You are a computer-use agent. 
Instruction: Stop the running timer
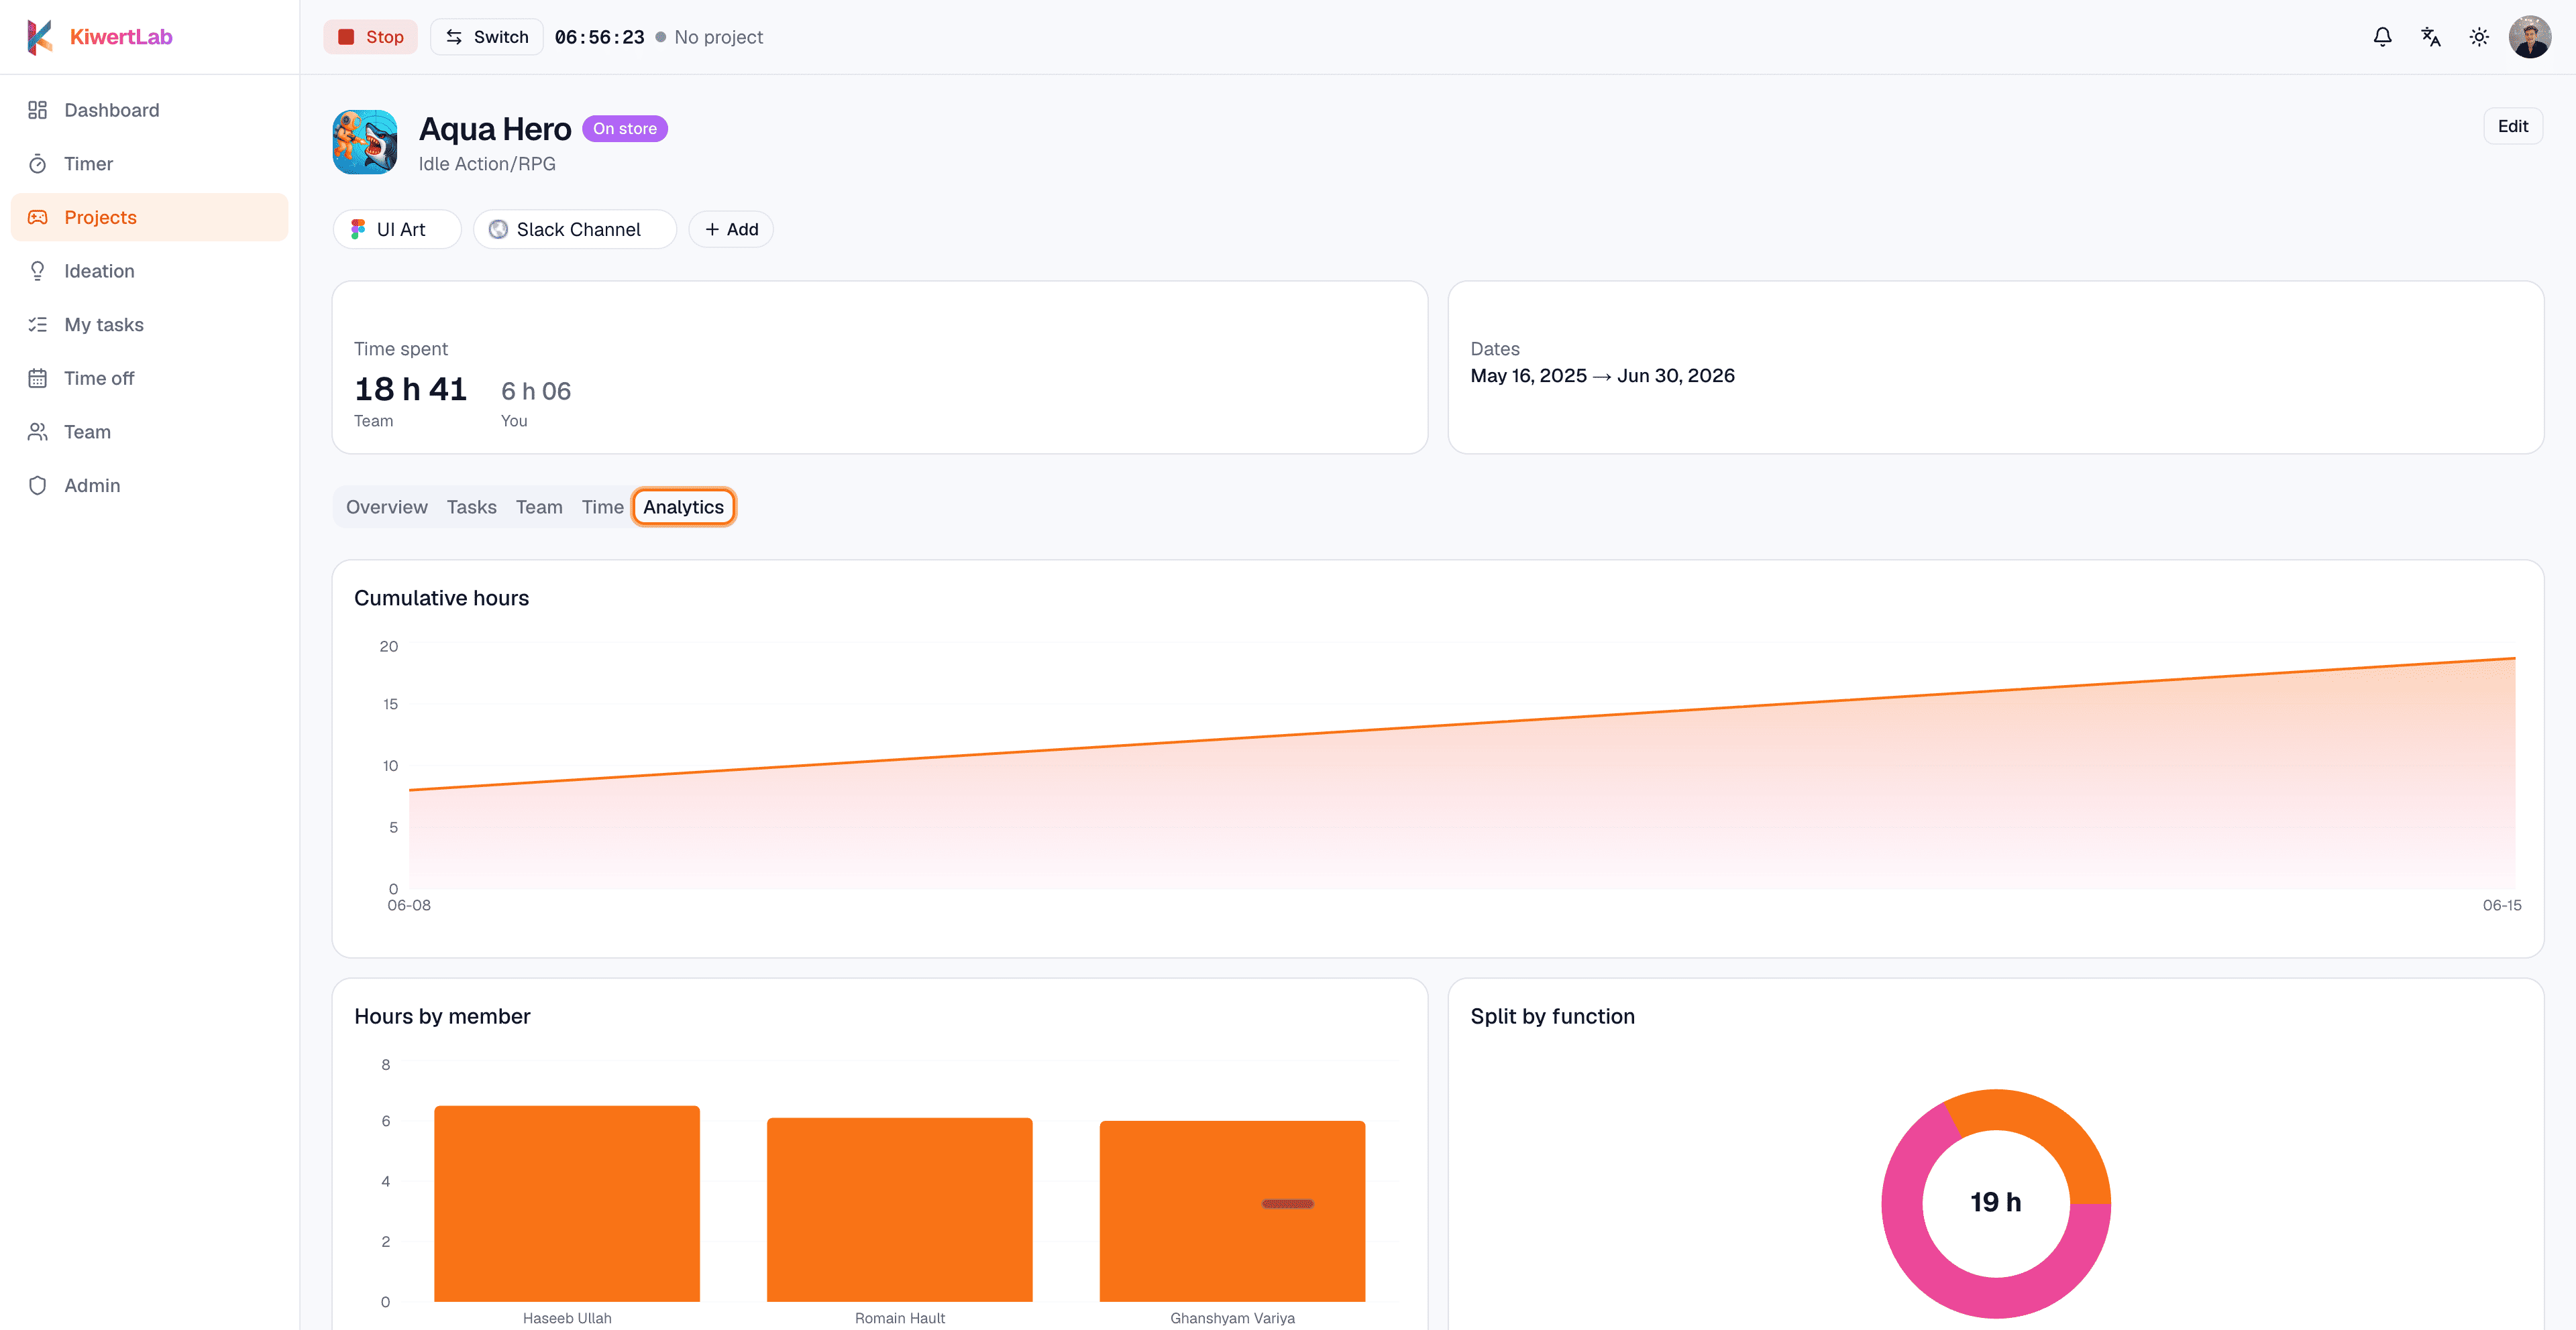tap(370, 37)
